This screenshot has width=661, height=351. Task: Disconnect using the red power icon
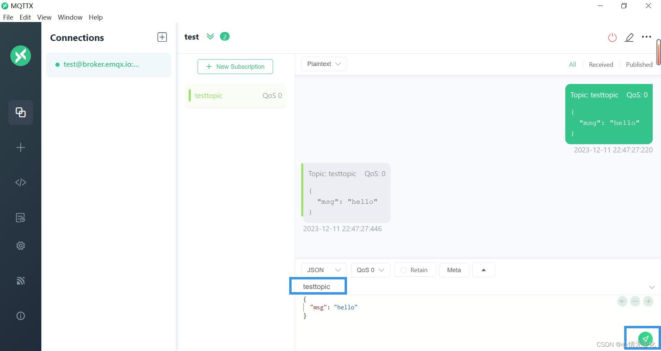pos(612,37)
